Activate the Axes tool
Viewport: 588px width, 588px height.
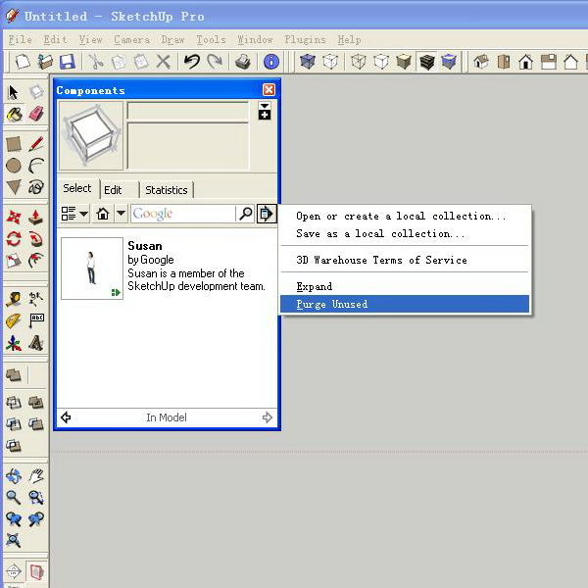click(x=14, y=343)
